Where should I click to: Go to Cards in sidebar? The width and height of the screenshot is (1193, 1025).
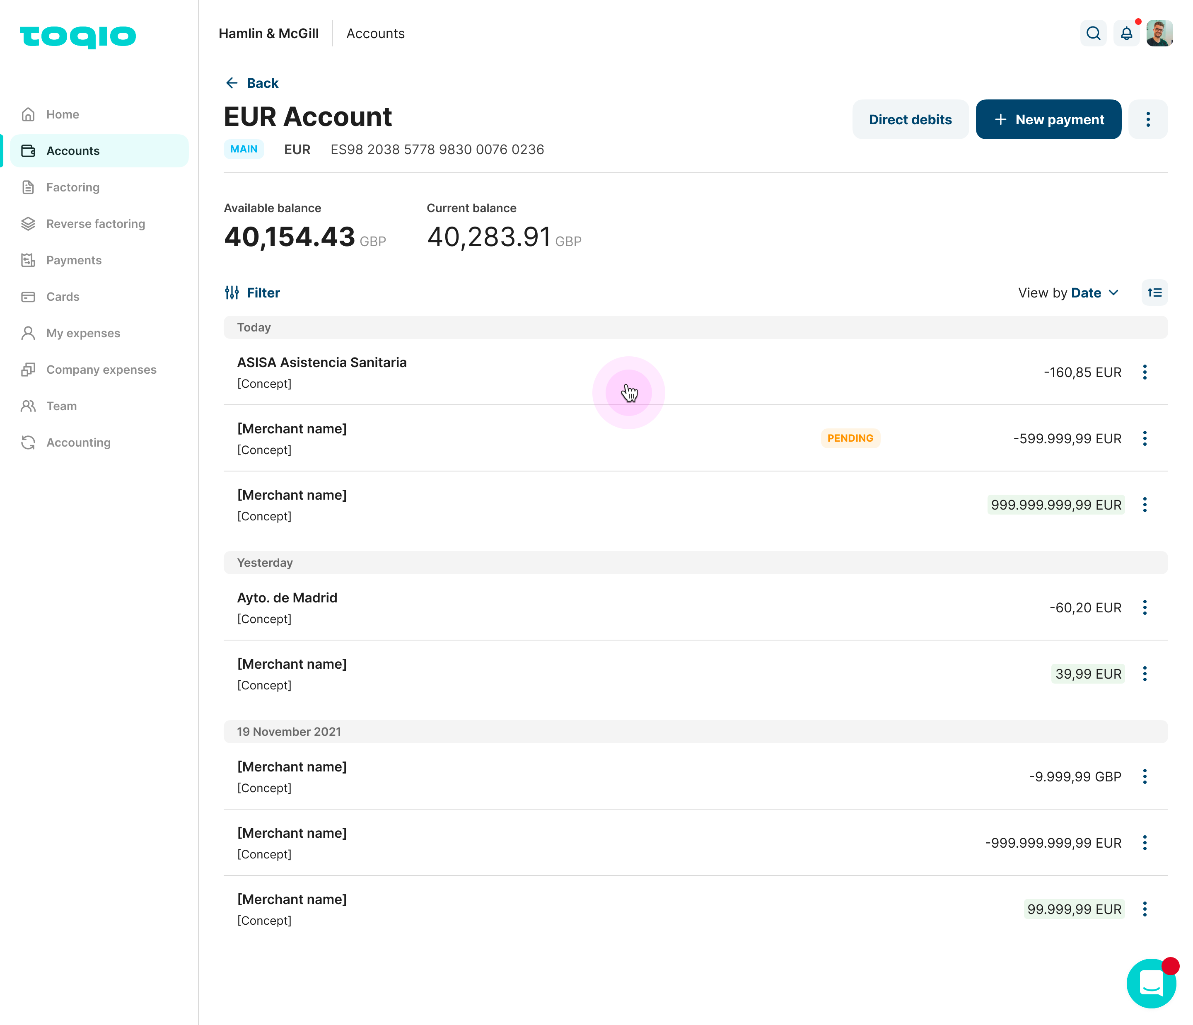coord(63,297)
